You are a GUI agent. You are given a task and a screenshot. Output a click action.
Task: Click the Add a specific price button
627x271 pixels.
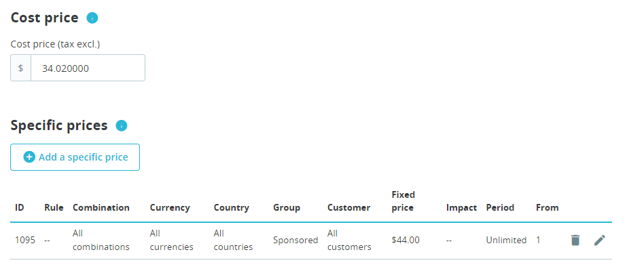(75, 157)
